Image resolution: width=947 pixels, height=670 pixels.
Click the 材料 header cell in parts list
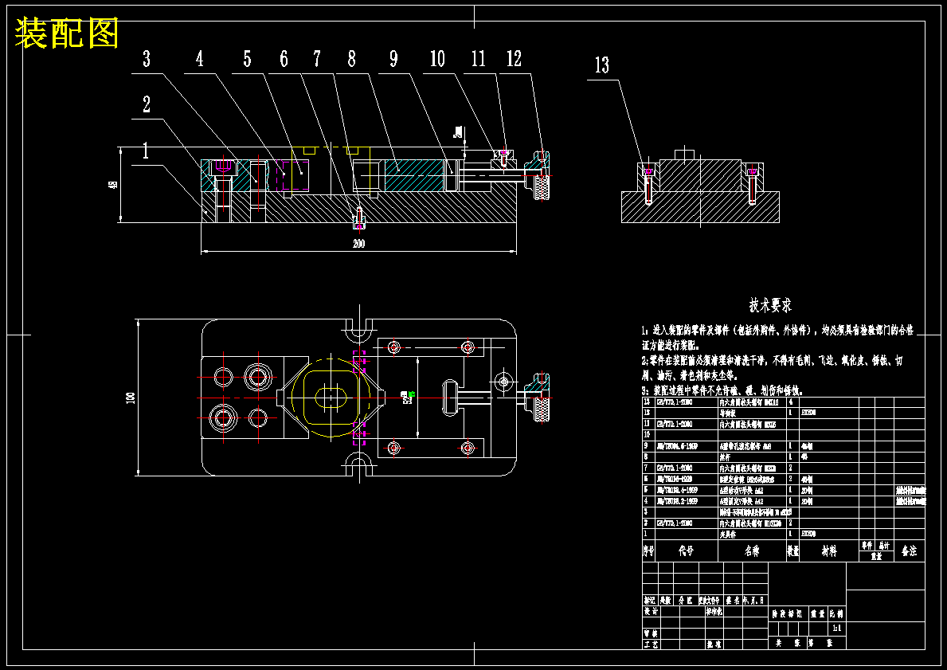(829, 551)
